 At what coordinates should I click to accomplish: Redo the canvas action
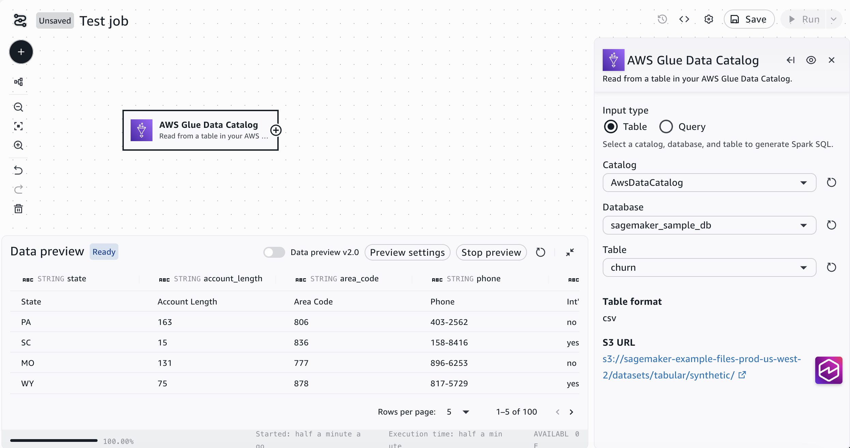18,189
